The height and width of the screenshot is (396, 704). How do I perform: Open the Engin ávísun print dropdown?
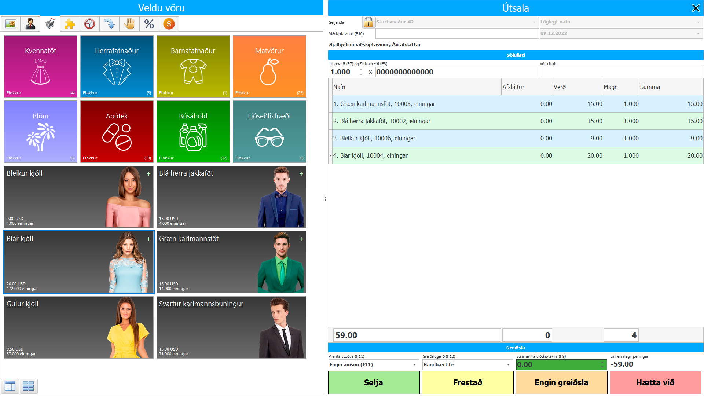(x=414, y=365)
